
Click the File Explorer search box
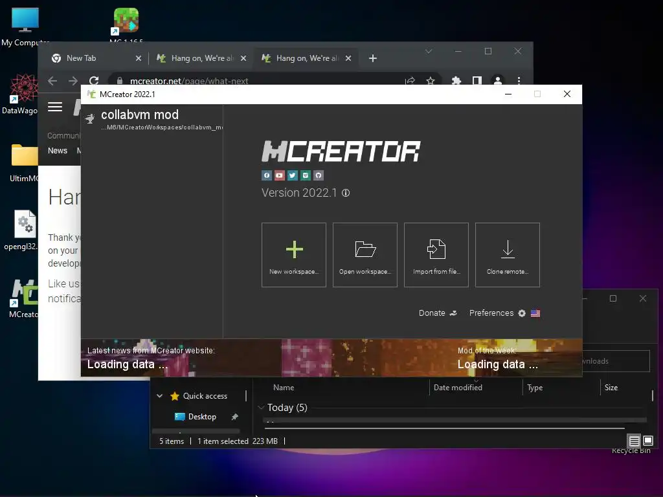616,361
